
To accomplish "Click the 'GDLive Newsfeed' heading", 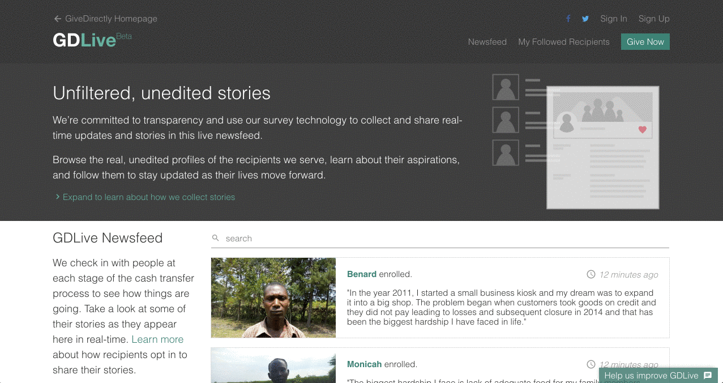I will pyautogui.click(x=108, y=238).
